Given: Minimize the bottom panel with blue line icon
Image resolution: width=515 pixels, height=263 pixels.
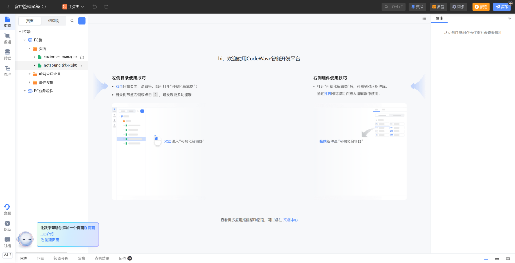Looking at the screenshot, I should click(486, 259).
